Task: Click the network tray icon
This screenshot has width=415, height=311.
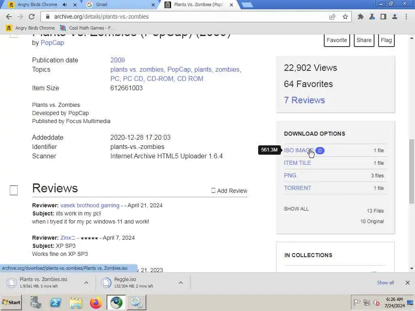Action: tap(366, 302)
